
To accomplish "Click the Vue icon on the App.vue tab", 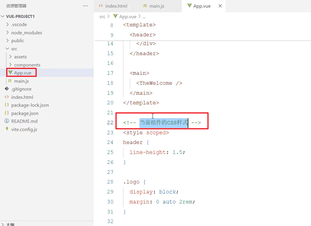I will click(x=189, y=6).
